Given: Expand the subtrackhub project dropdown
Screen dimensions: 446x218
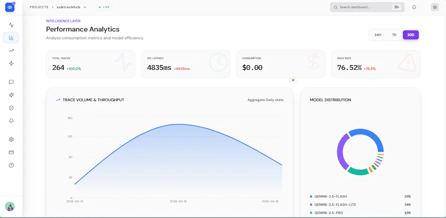Looking at the screenshot, I should click(x=71, y=7).
